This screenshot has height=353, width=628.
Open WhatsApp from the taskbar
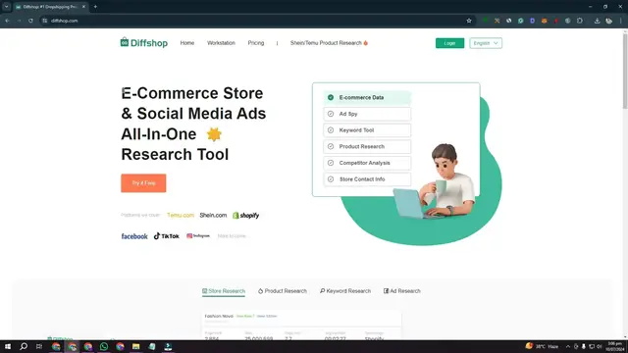point(104,346)
